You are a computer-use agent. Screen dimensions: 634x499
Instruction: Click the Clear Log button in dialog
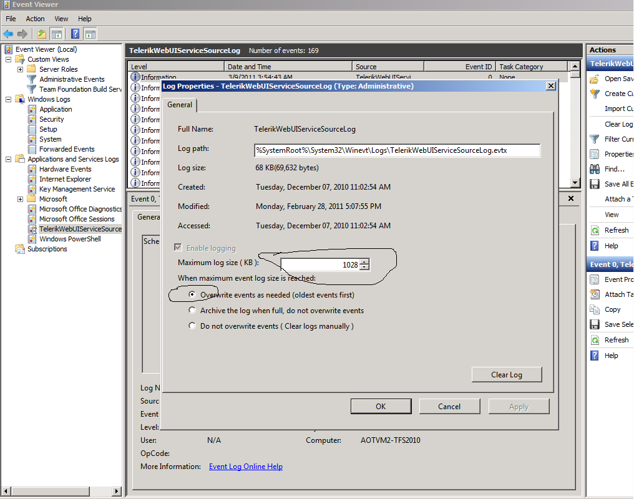coord(507,374)
